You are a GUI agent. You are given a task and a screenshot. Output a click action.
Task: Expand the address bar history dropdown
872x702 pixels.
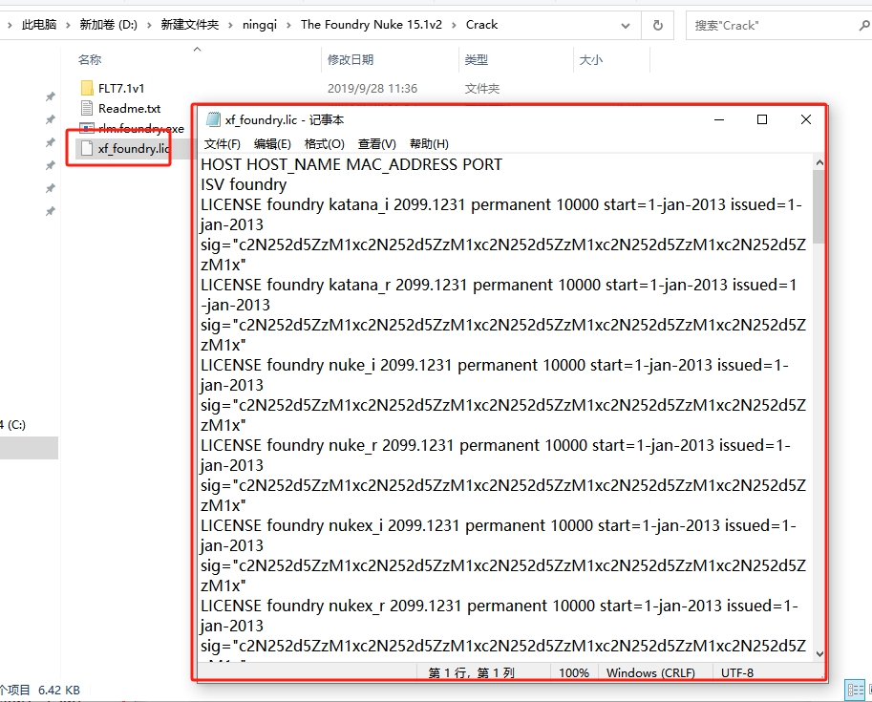tap(625, 26)
